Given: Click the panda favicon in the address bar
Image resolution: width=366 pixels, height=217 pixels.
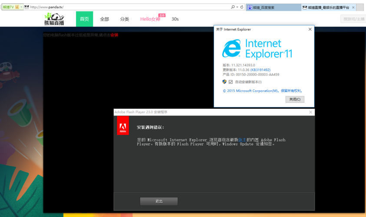Looking at the screenshot, I should [x=27, y=7].
